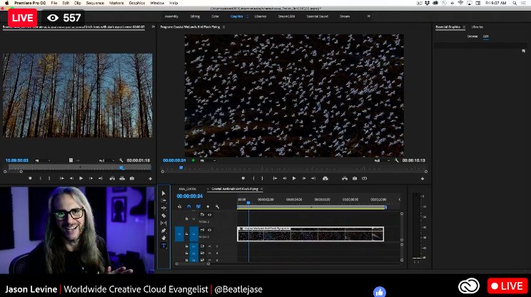Select the Hand tool
This screenshot has height=297, width=531.
pyautogui.click(x=163, y=238)
